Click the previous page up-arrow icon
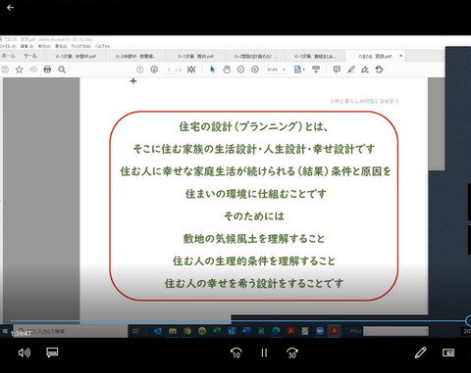The height and width of the screenshot is (373, 471). (x=139, y=70)
